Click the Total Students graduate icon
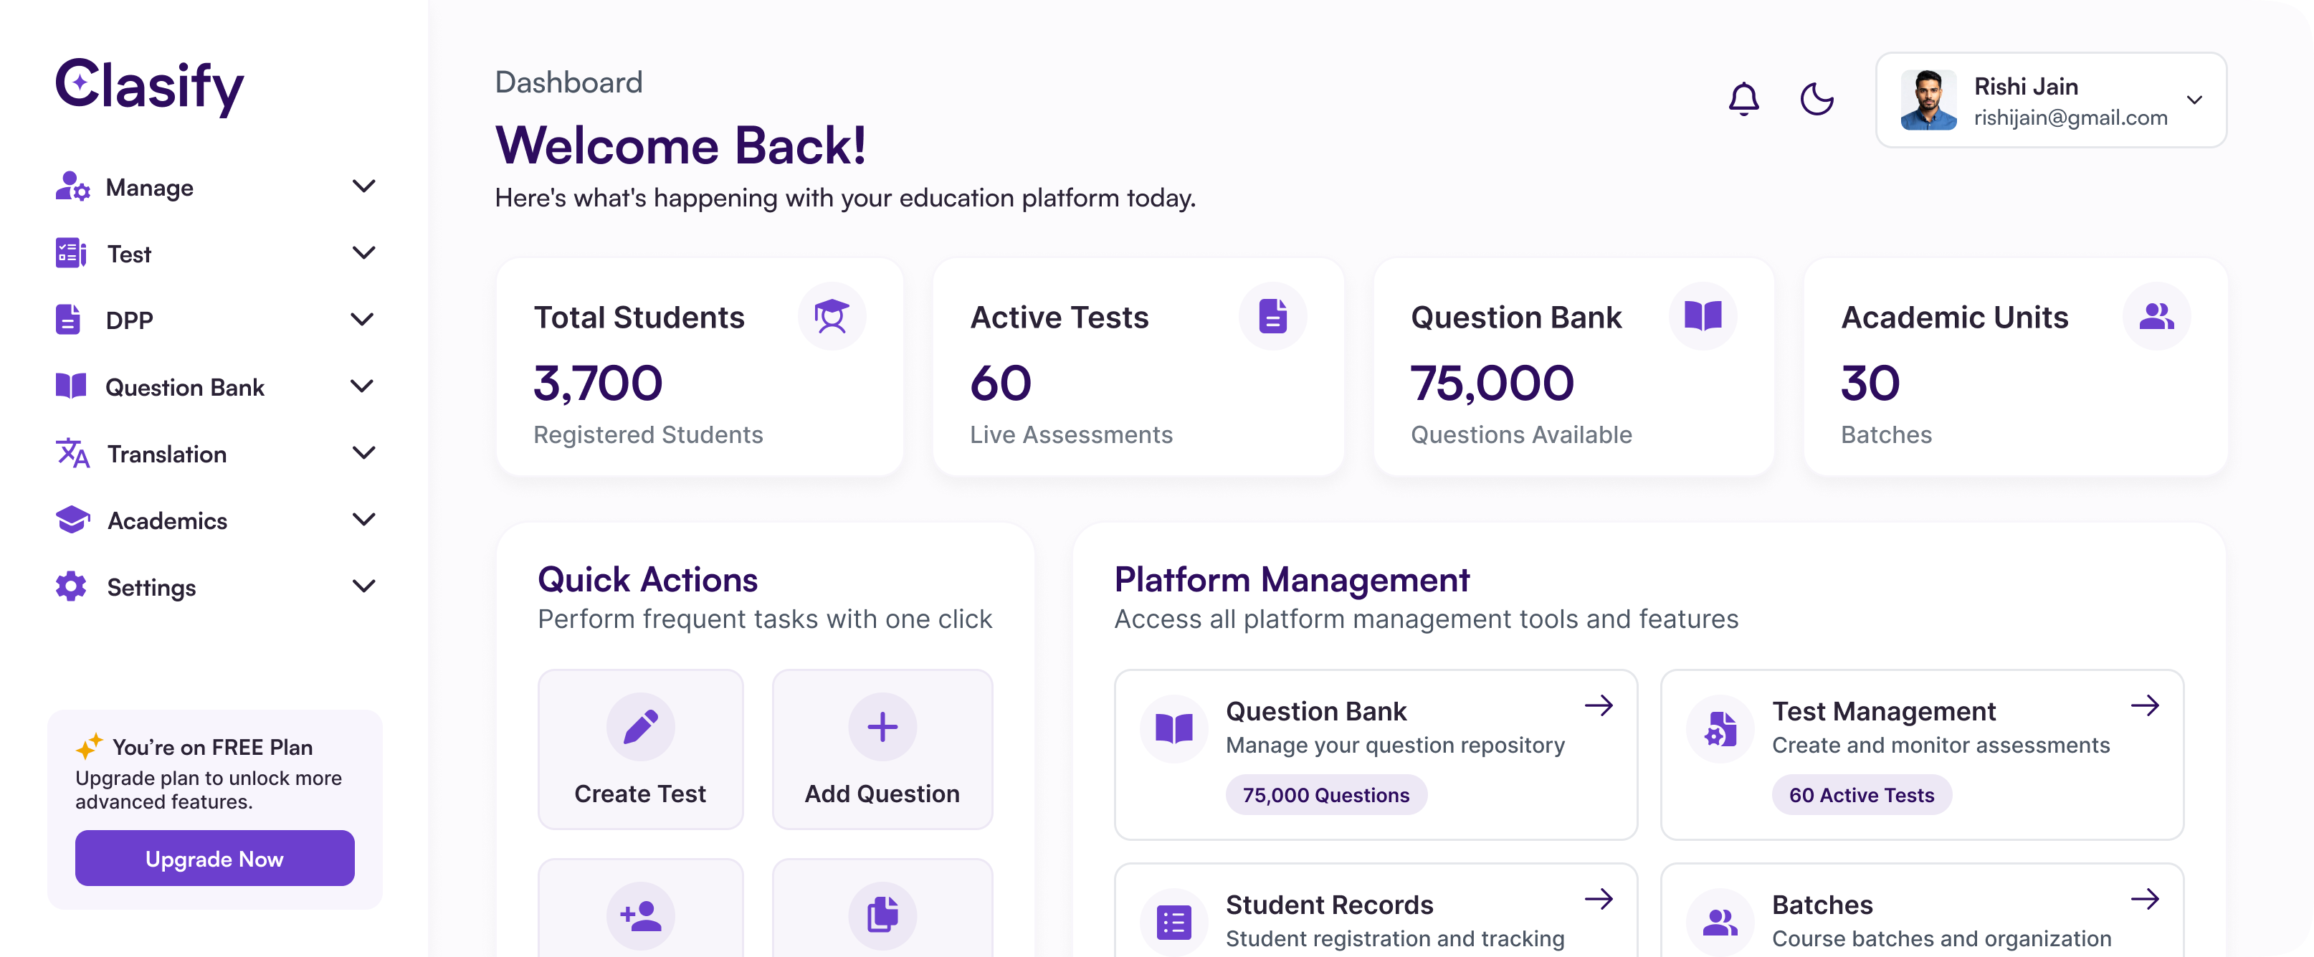Screen dimensions: 2314x957 point(832,316)
